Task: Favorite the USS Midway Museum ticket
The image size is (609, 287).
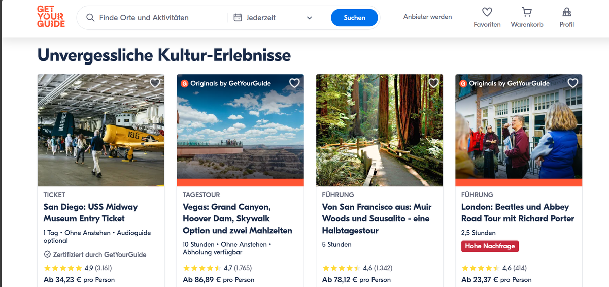Action: (x=155, y=83)
